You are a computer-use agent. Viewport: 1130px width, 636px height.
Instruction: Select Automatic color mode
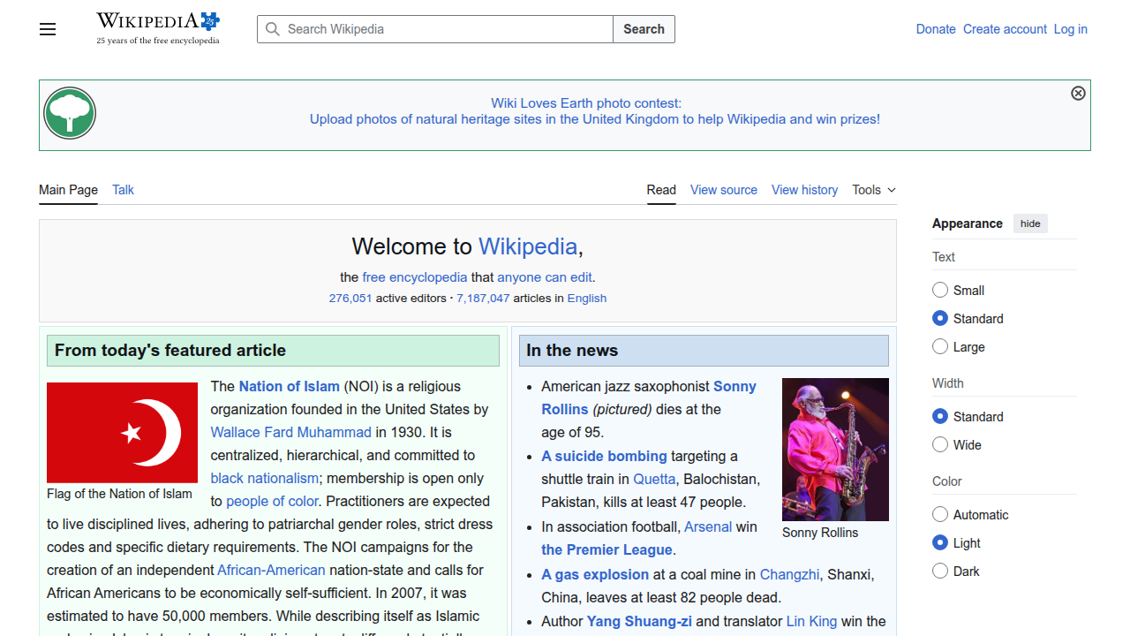pyautogui.click(x=940, y=514)
